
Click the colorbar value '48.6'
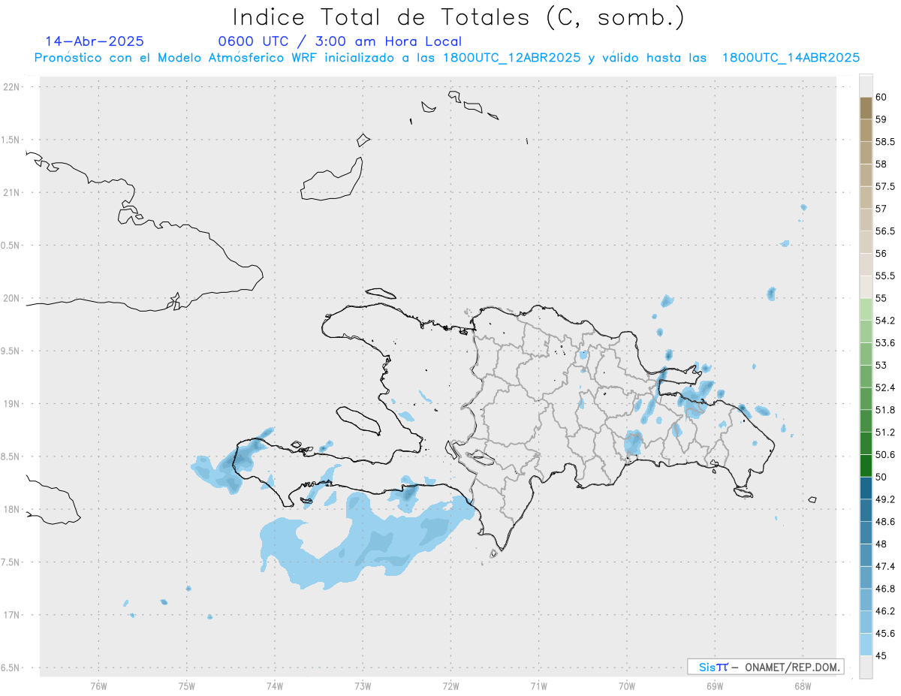click(884, 521)
